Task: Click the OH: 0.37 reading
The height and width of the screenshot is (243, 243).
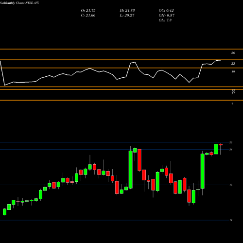Action: (x=167, y=16)
